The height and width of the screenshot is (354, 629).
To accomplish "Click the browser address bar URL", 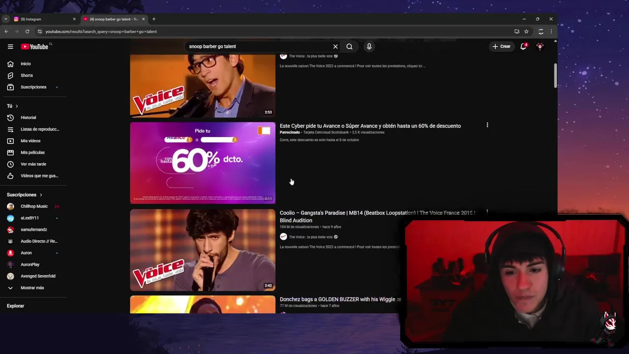I will [101, 31].
